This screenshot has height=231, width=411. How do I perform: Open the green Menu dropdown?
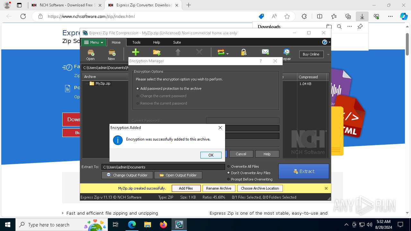(x=93, y=42)
